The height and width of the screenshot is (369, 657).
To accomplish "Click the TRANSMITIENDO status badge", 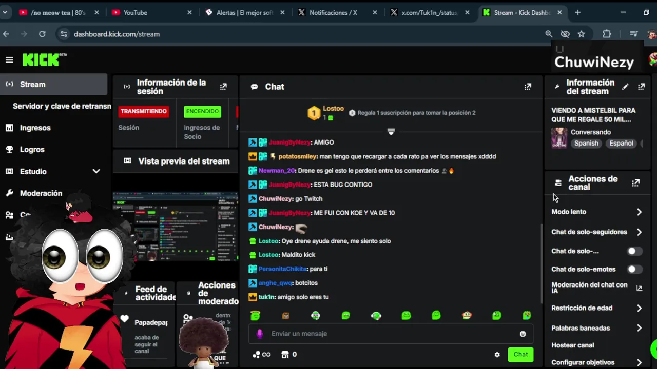I will pyautogui.click(x=144, y=111).
